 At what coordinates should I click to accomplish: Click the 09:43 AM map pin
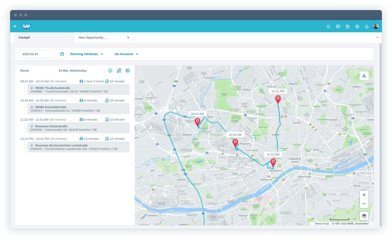point(198,122)
